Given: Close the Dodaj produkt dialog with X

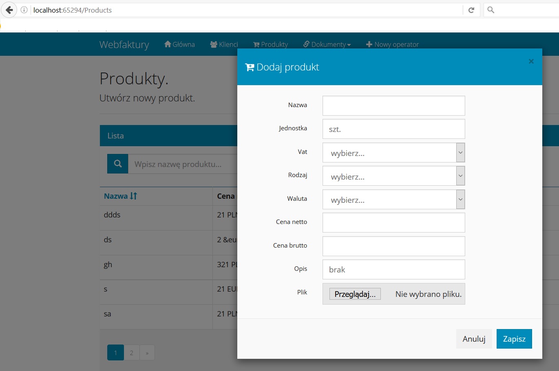Looking at the screenshot, I should click(x=531, y=61).
